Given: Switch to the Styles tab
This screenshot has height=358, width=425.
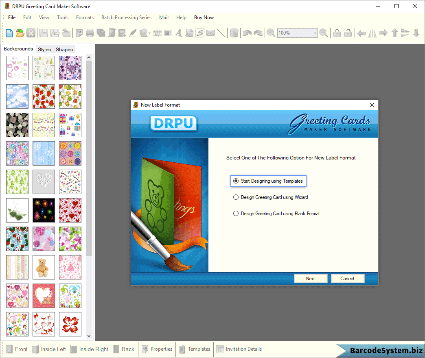Looking at the screenshot, I should coord(44,49).
